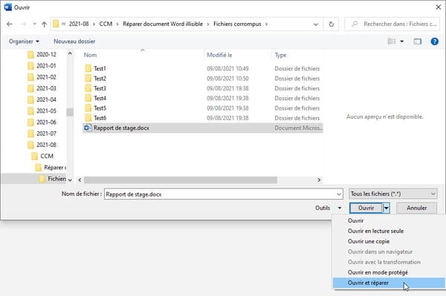This screenshot has height=296, width=446.
Task: Click the Annuler button
Action: [x=416, y=208]
